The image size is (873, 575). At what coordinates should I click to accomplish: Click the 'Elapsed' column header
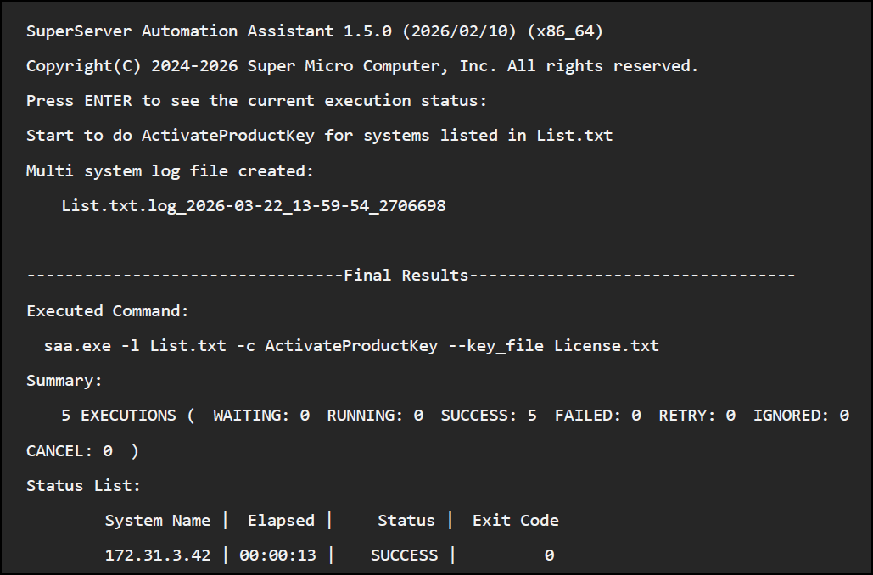coord(281,521)
